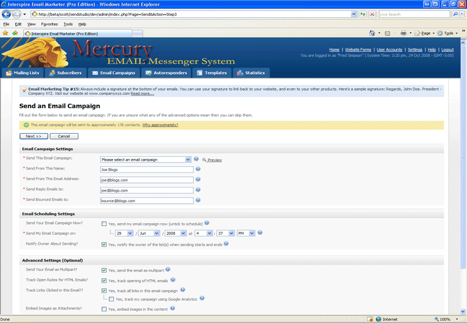
Task: Click the Logout link
Action: [x=447, y=50]
